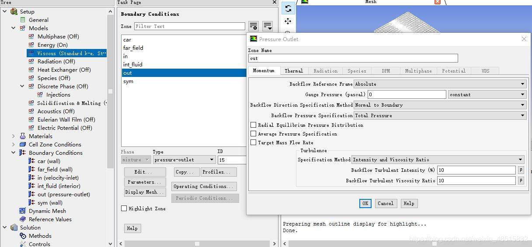532x247 pixels.
Task: Click the Parameters... button
Action: point(145,182)
